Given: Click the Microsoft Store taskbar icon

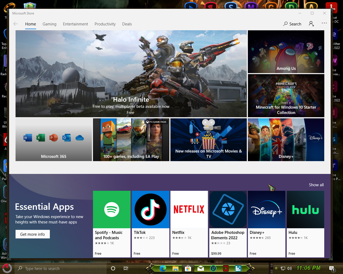Looking at the screenshot, I should pyautogui.click(x=188, y=268).
